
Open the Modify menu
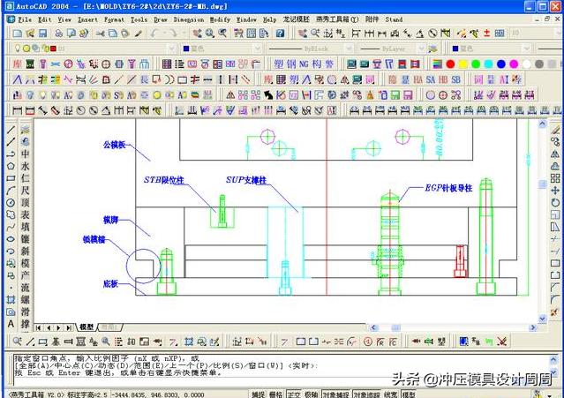click(x=220, y=19)
